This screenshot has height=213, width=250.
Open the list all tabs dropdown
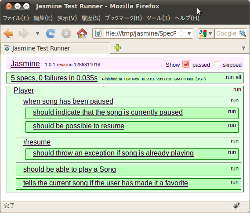pyautogui.click(x=243, y=48)
